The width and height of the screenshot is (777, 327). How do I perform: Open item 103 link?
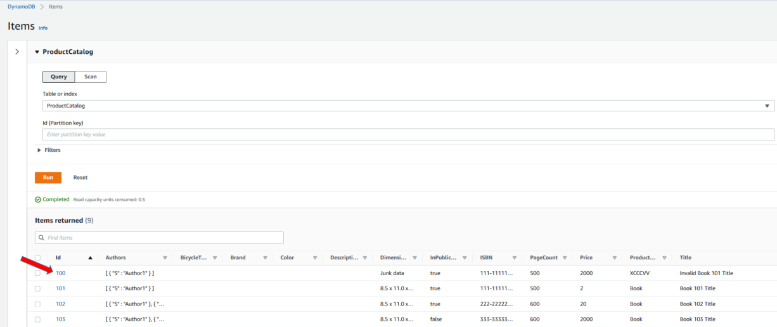(x=60, y=319)
